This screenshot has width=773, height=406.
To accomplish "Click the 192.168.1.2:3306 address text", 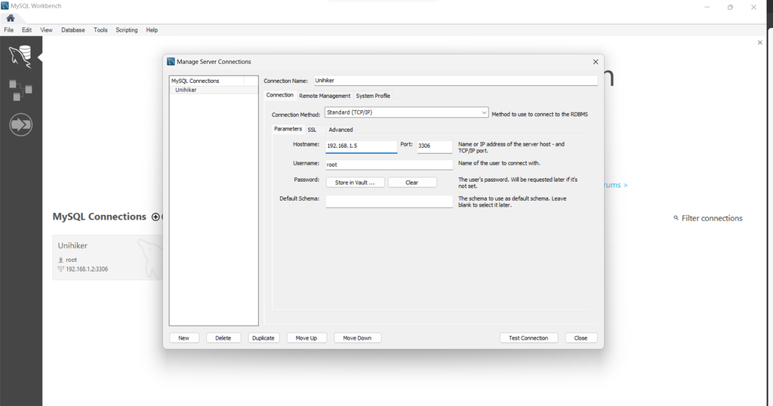I will pyautogui.click(x=87, y=269).
